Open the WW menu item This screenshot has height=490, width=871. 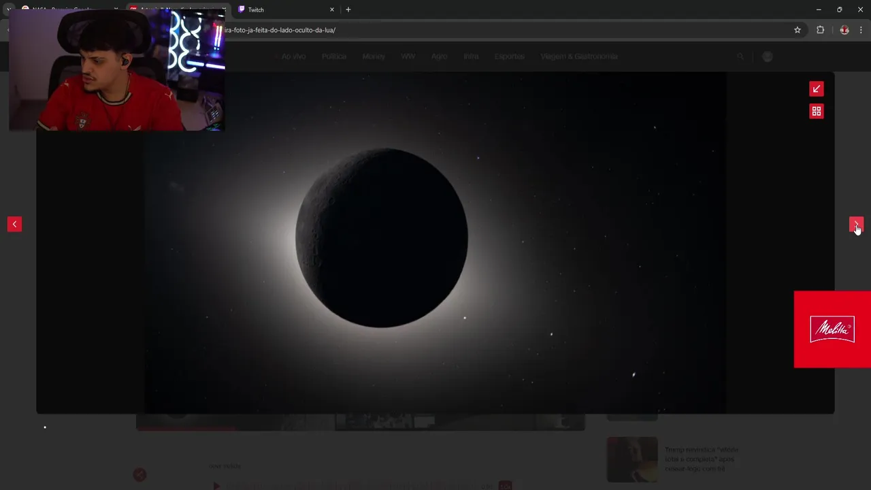coord(408,56)
